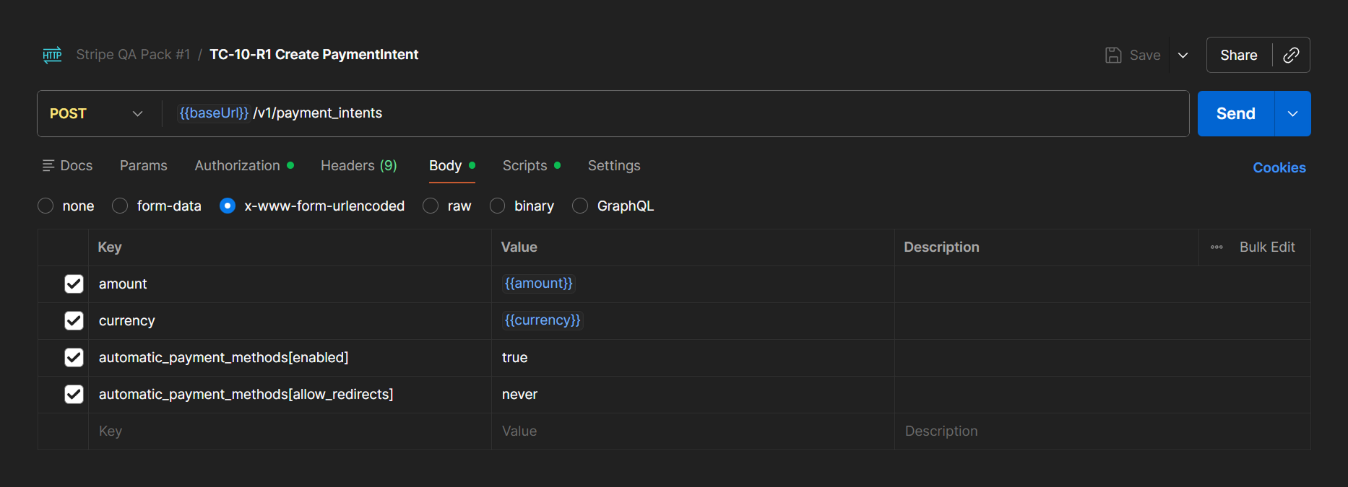Click the automatic_payment_methods[allow_redirects] key cell

(x=290, y=395)
